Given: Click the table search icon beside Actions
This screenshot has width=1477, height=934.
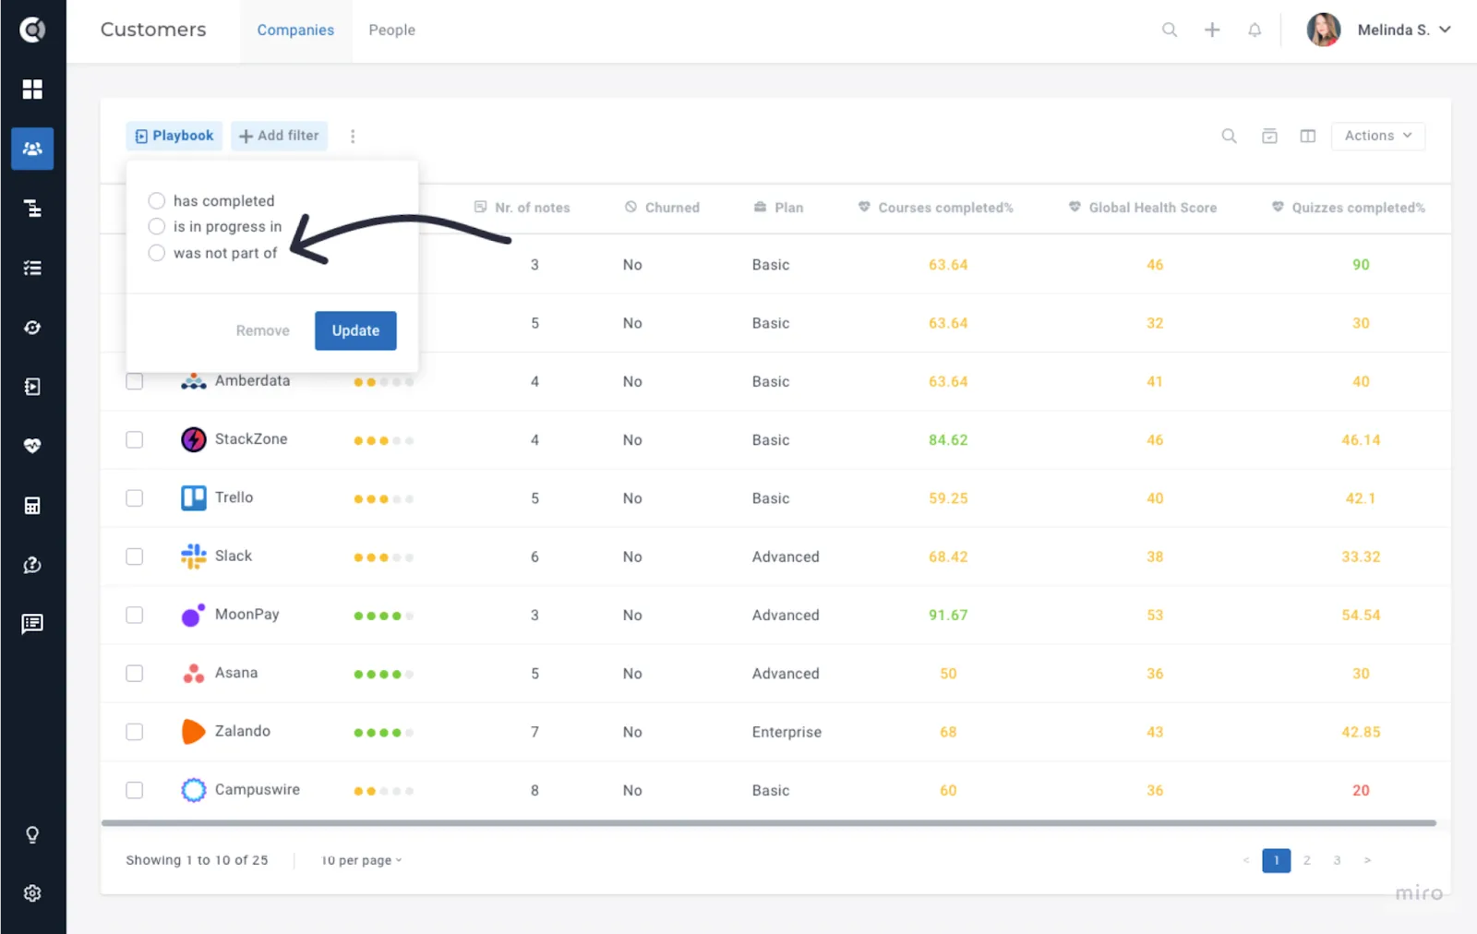Looking at the screenshot, I should click(1230, 136).
